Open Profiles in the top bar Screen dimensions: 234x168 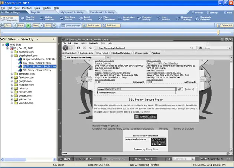coord(198,13)
